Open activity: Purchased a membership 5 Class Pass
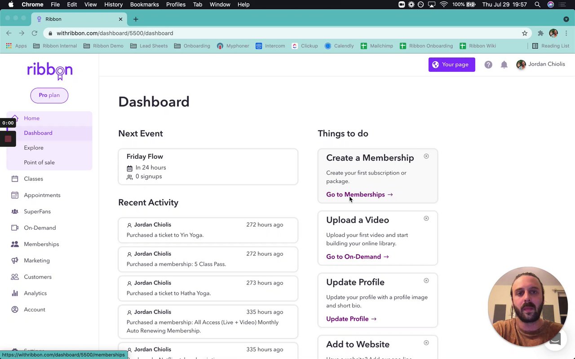 [208, 259]
